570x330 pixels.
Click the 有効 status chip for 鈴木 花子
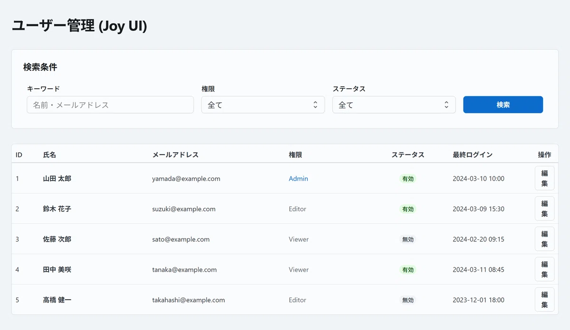coord(408,209)
